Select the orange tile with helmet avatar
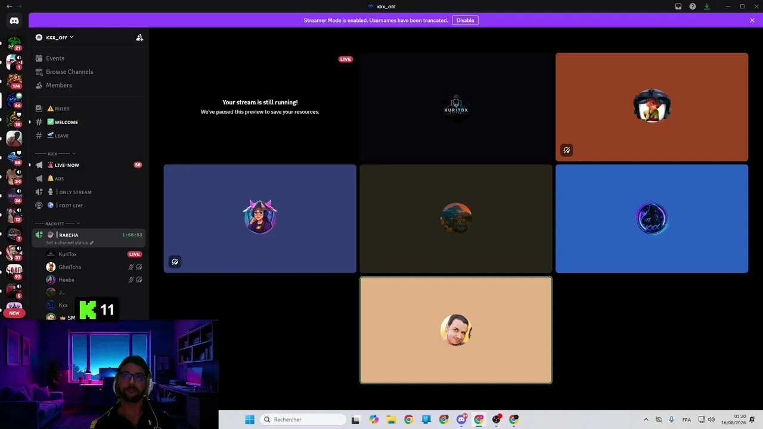The width and height of the screenshot is (763, 429). tap(652, 107)
